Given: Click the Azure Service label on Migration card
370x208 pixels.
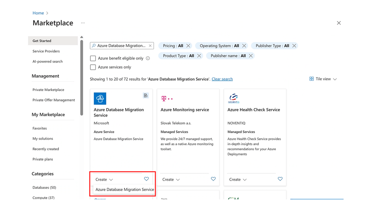Looking at the screenshot, I should (x=104, y=132).
